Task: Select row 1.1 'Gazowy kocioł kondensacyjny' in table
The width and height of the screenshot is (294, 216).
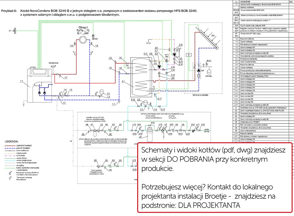Action: 263,4
